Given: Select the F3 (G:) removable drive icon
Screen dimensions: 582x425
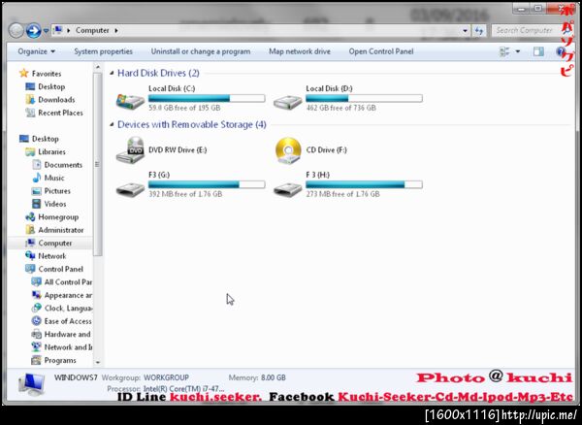Looking at the screenshot, I should coord(130,188).
